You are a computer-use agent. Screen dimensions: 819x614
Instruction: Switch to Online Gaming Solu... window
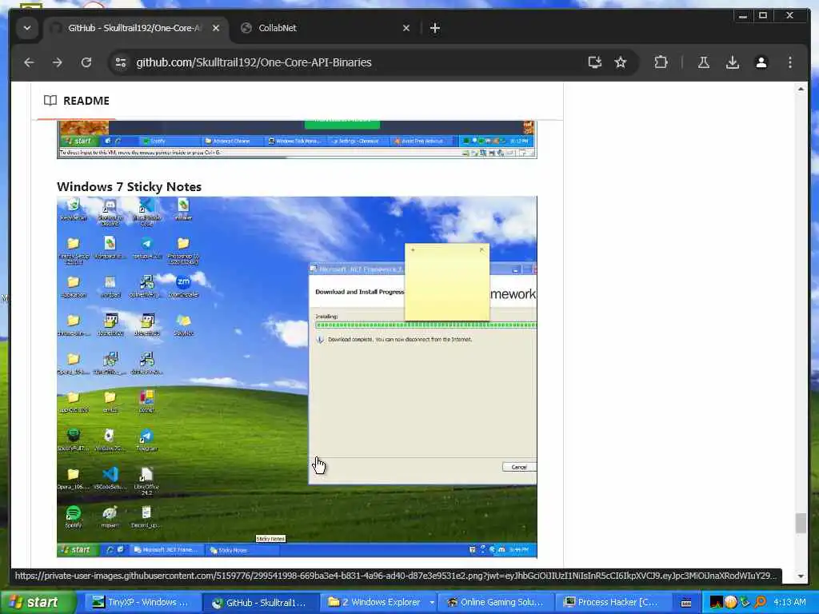point(495,603)
